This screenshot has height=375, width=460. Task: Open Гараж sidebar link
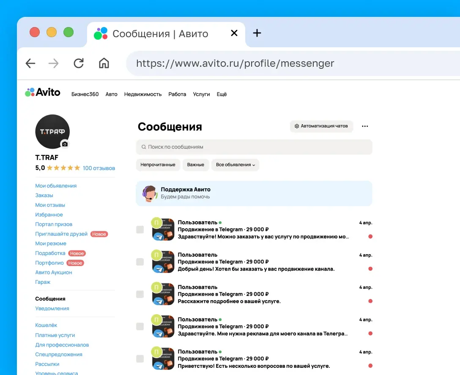pos(43,282)
